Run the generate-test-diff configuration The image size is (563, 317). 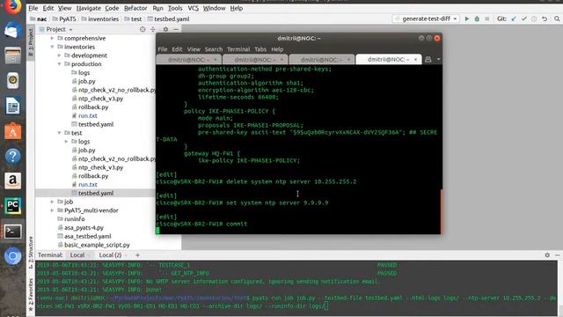click(467, 18)
